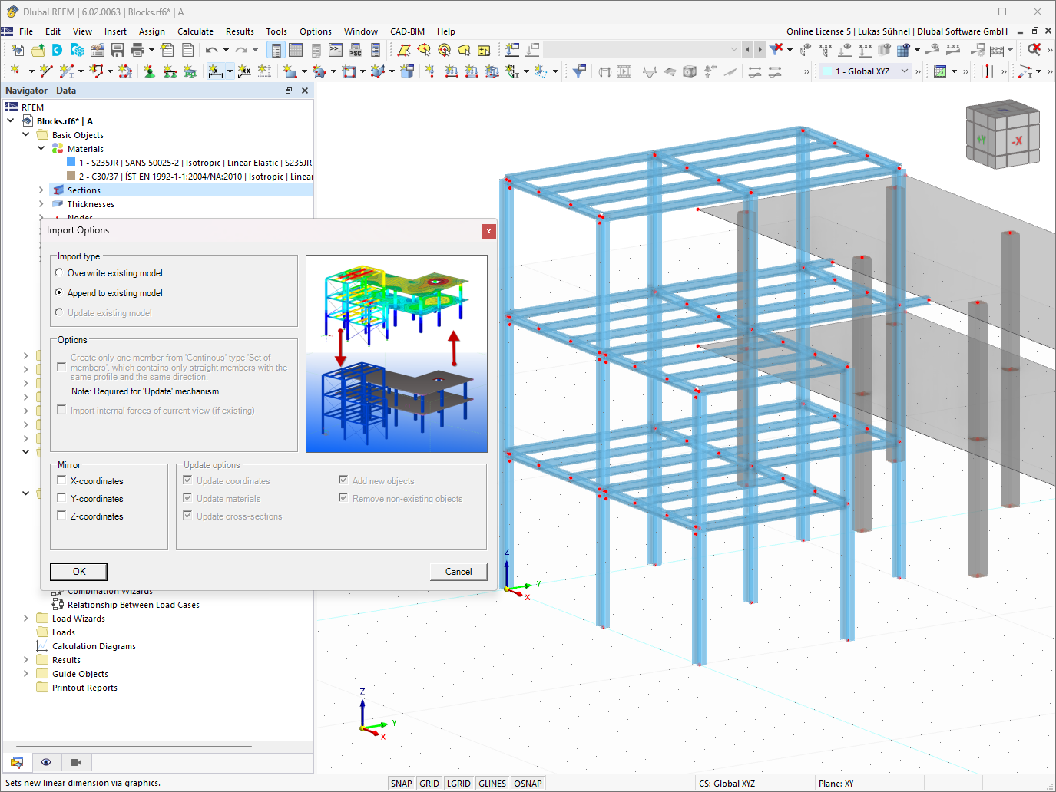Click the Save file toolbar icon
The width and height of the screenshot is (1056, 792).
(118, 50)
